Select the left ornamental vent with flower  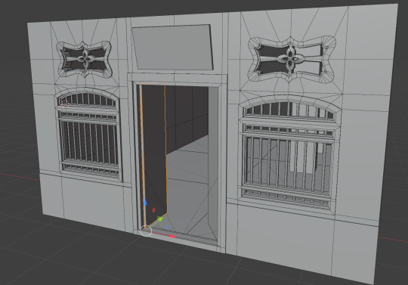pos(85,59)
